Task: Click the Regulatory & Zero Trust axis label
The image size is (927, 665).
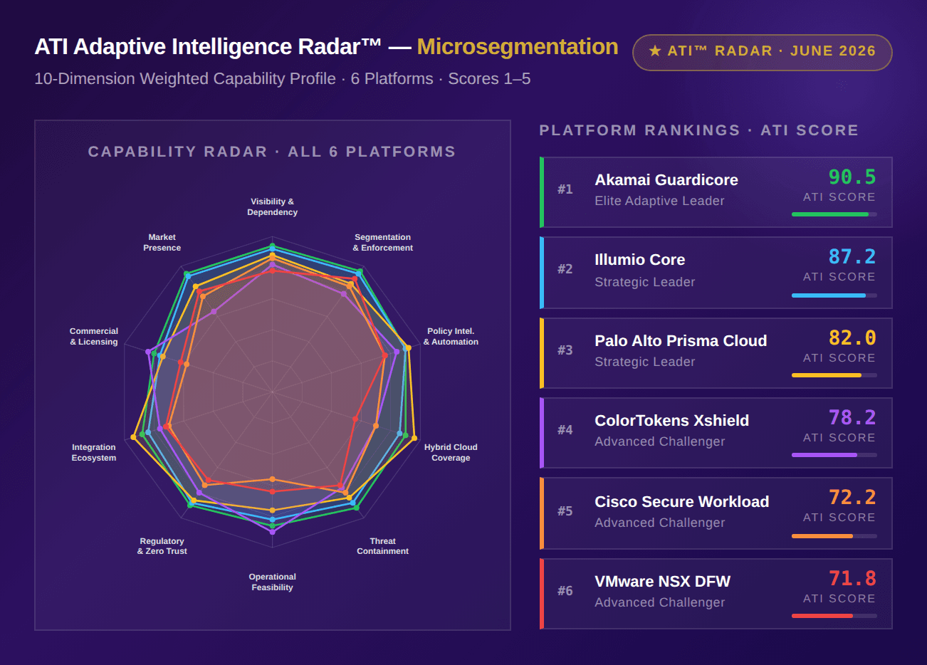Action: (162, 546)
